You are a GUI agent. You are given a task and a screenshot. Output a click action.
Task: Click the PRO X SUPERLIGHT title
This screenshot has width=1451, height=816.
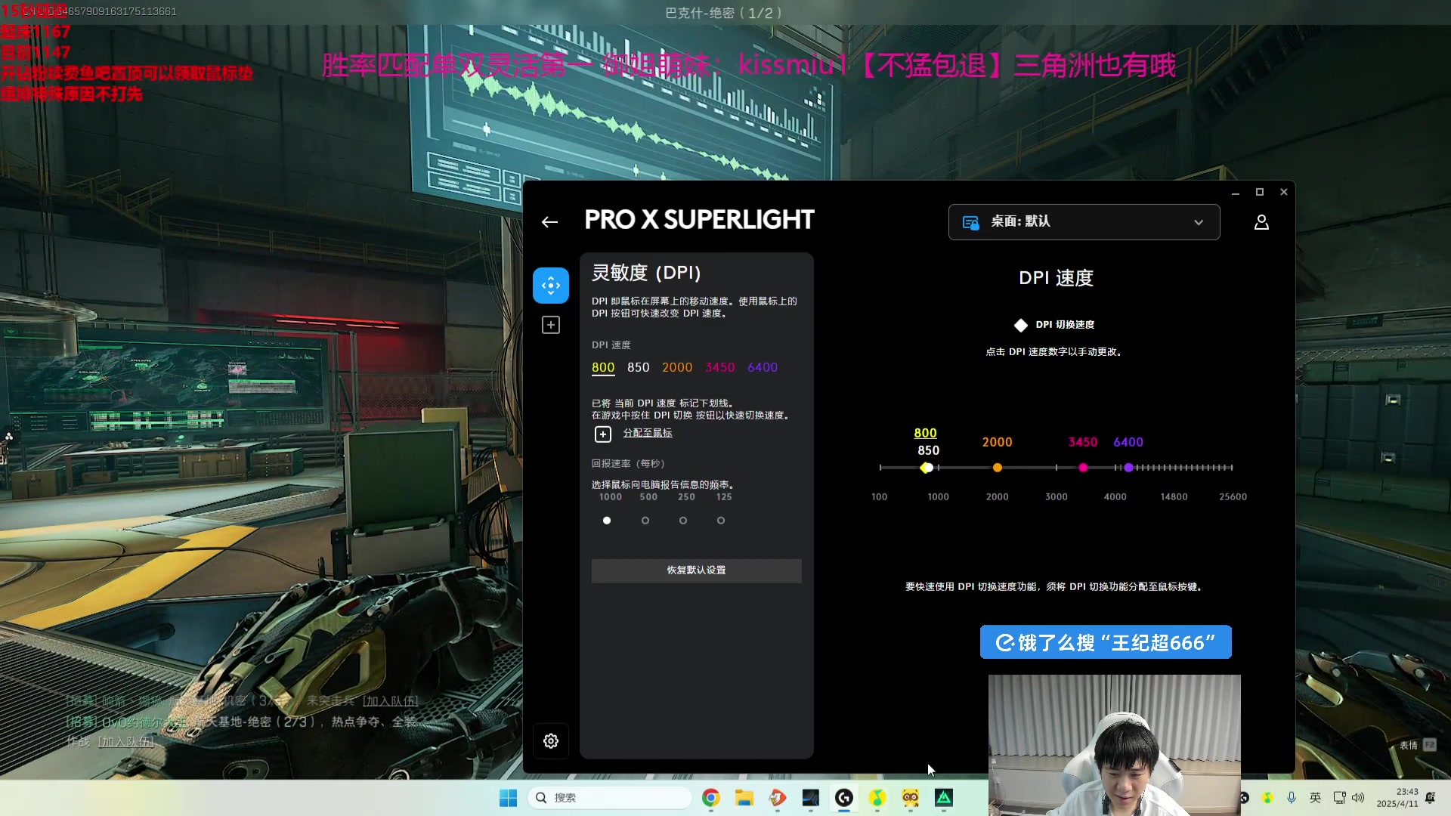[x=699, y=220]
